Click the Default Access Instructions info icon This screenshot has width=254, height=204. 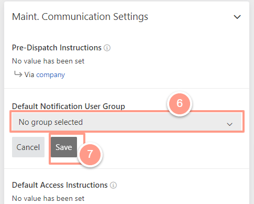coord(113,185)
